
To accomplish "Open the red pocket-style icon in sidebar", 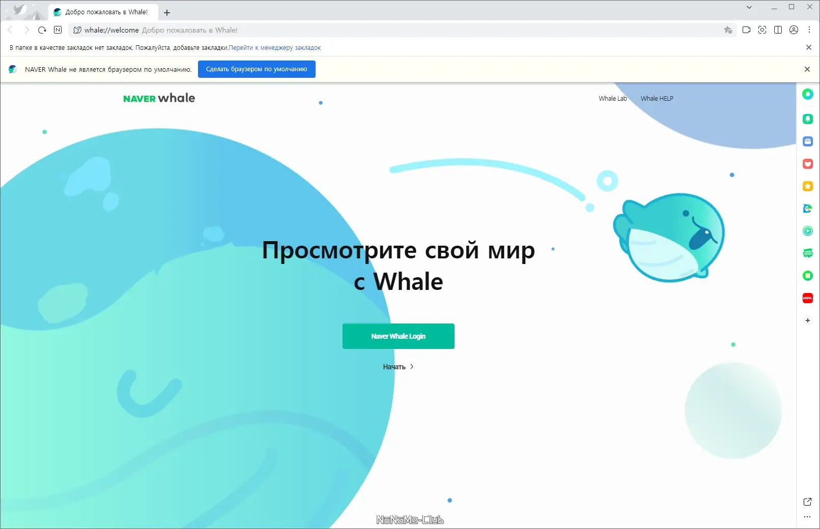I will click(x=808, y=164).
